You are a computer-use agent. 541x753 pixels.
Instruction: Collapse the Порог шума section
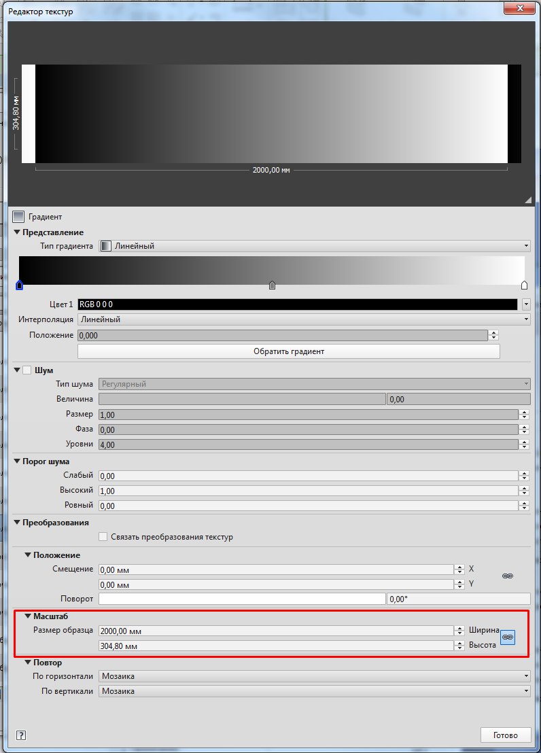point(17,461)
